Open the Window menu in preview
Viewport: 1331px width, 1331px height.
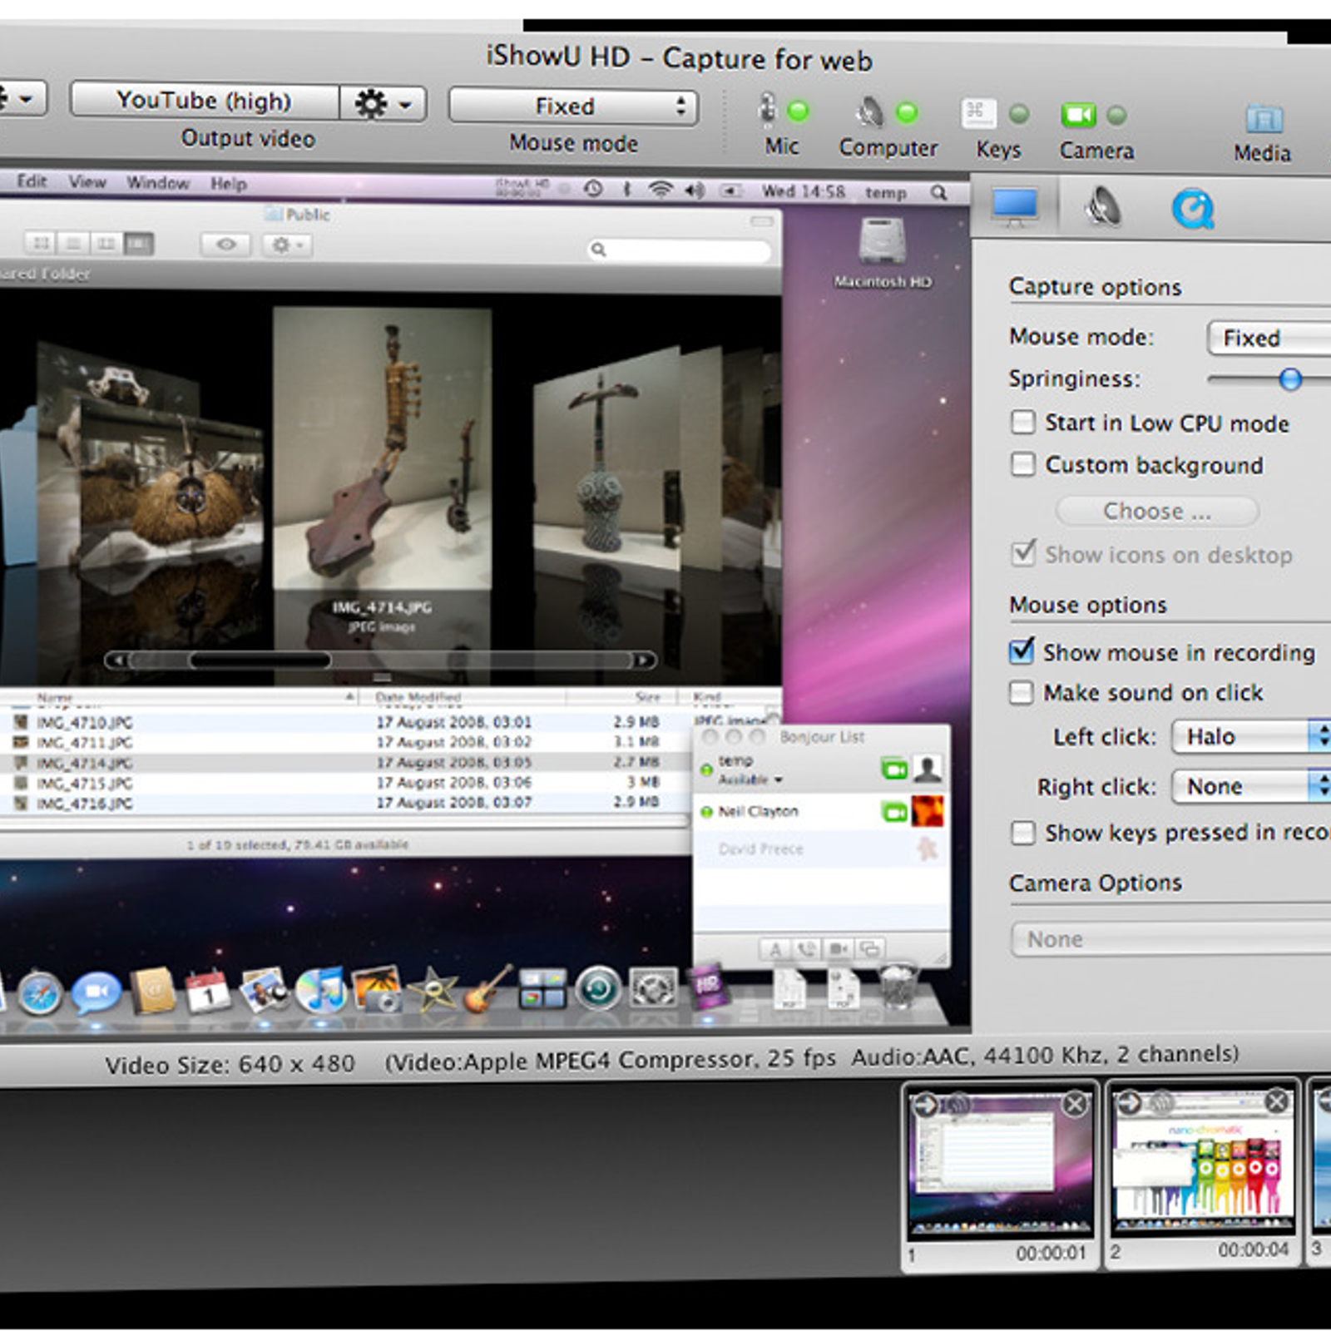(158, 183)
